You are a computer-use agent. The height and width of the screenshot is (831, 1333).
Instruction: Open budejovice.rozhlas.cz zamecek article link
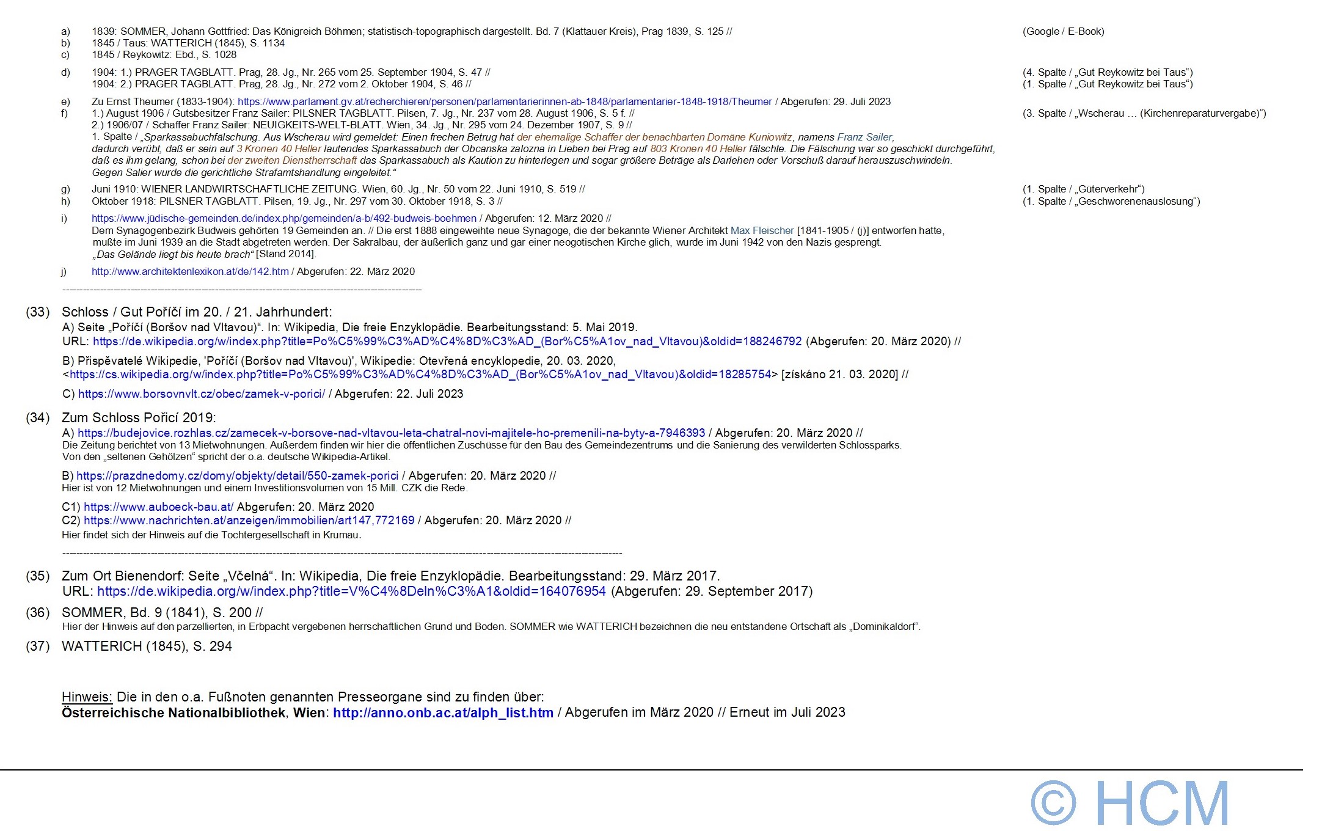click(391, 433)
